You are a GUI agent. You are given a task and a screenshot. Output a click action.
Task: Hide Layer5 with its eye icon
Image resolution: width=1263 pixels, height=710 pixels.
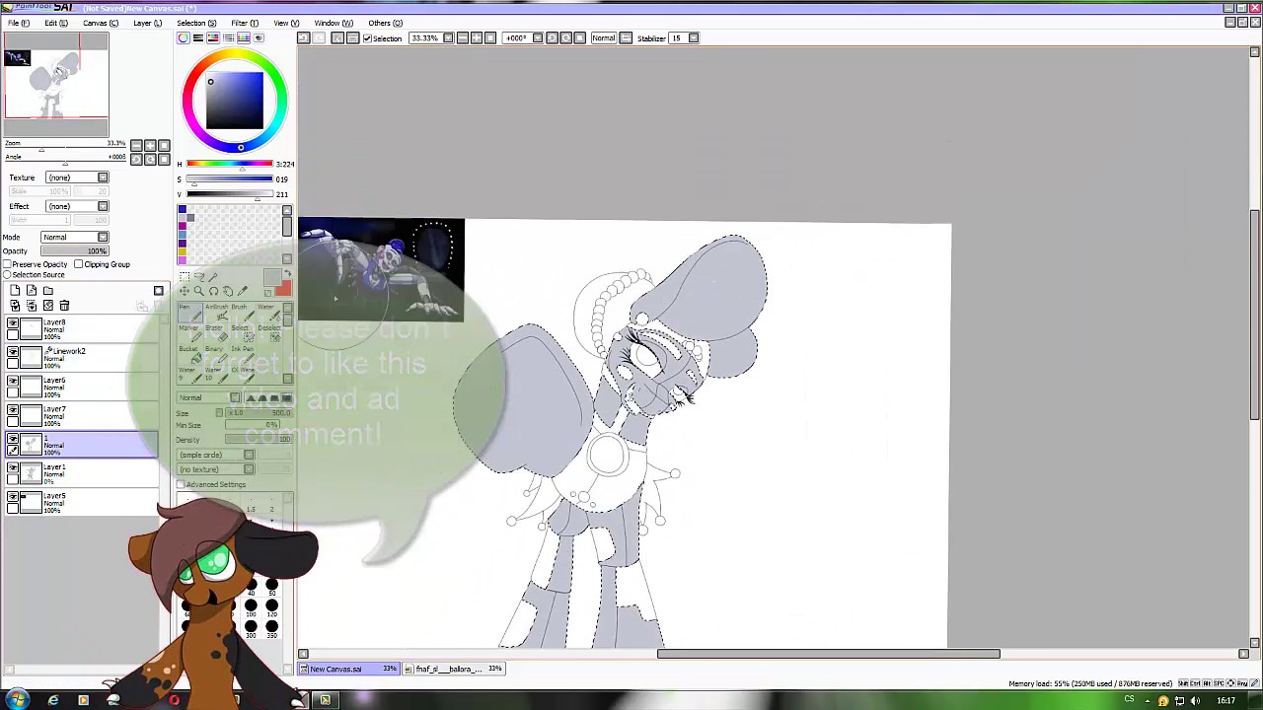[x=13, y=496]
